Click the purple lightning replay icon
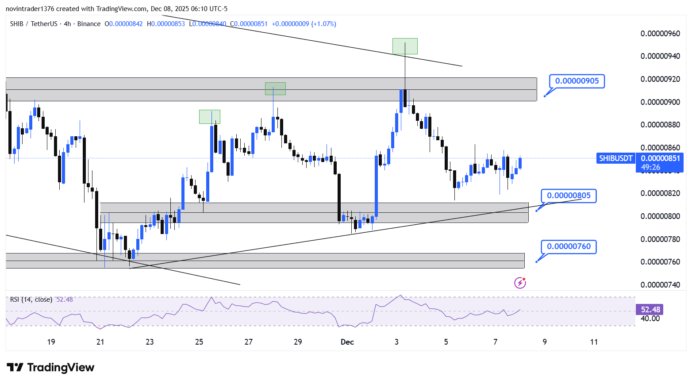This screenshot has width=692, height=384. pyautogui.click(x=520, y=283)
